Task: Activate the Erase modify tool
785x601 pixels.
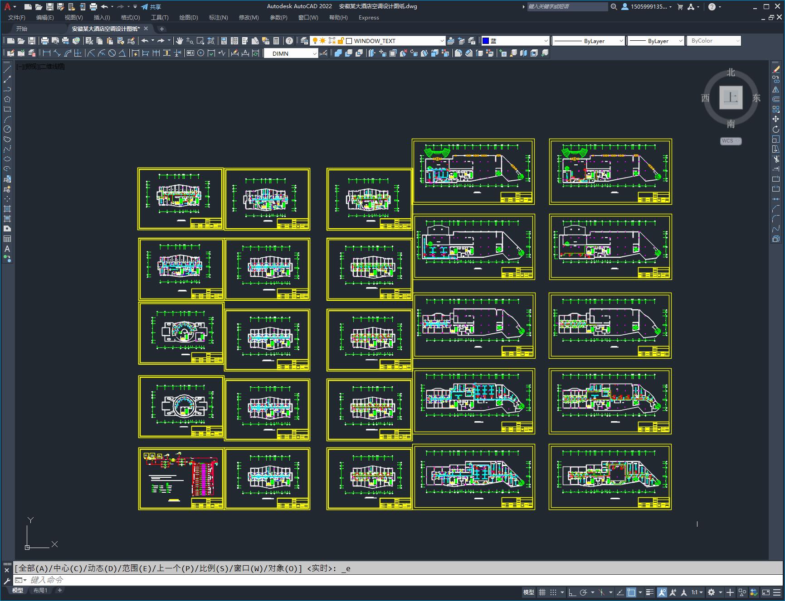Action: [x=776, y=69]
